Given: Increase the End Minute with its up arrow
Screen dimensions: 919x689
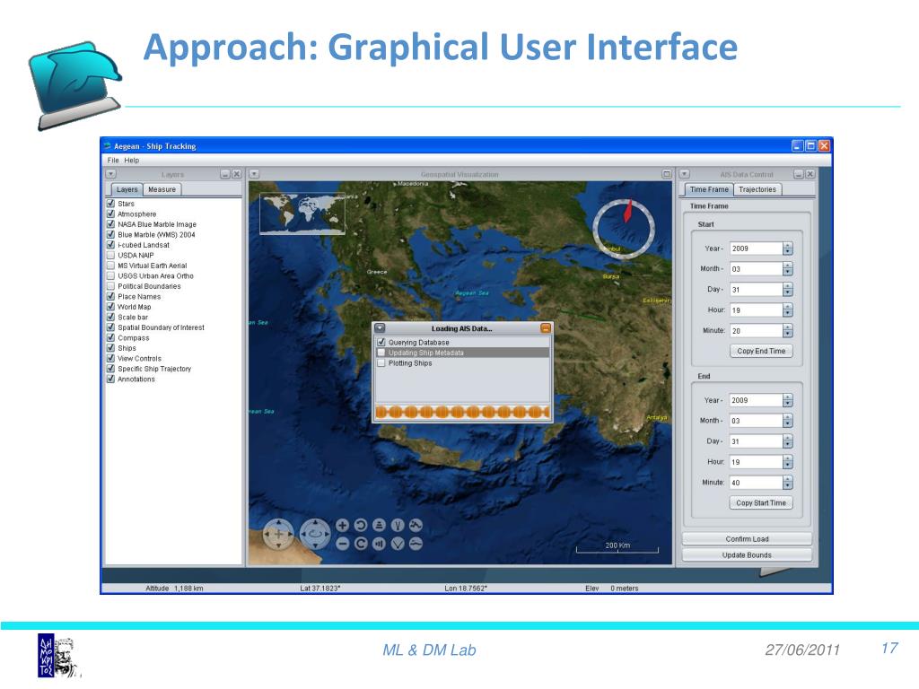Looking at the screenshot, I should [788, 479].
